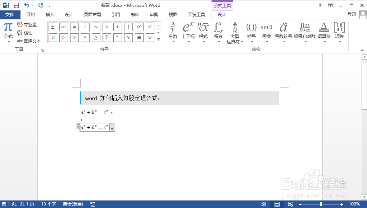The image size is (367, 208).
Task: Open the Bracket (括号) structure dropdown
Action: click(252, 32)
